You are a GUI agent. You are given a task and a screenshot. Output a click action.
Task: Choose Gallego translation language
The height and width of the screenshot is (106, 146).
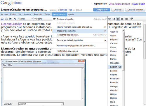[115, 86]
